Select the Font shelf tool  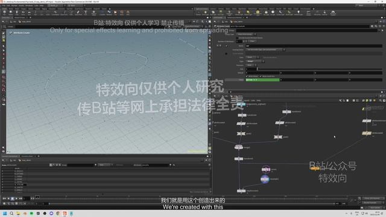86,13
